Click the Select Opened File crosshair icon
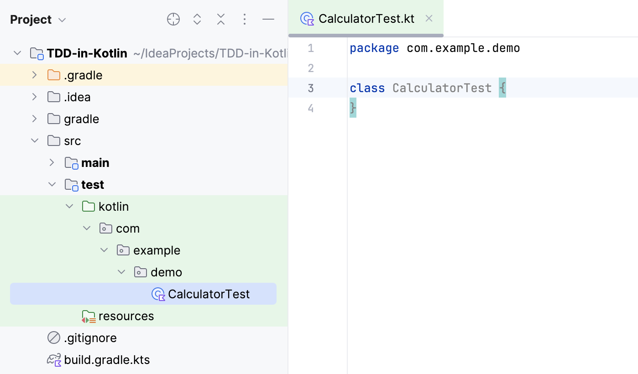Image resolution: width=638 pixels, height=374 pixels. click(173, 19)
